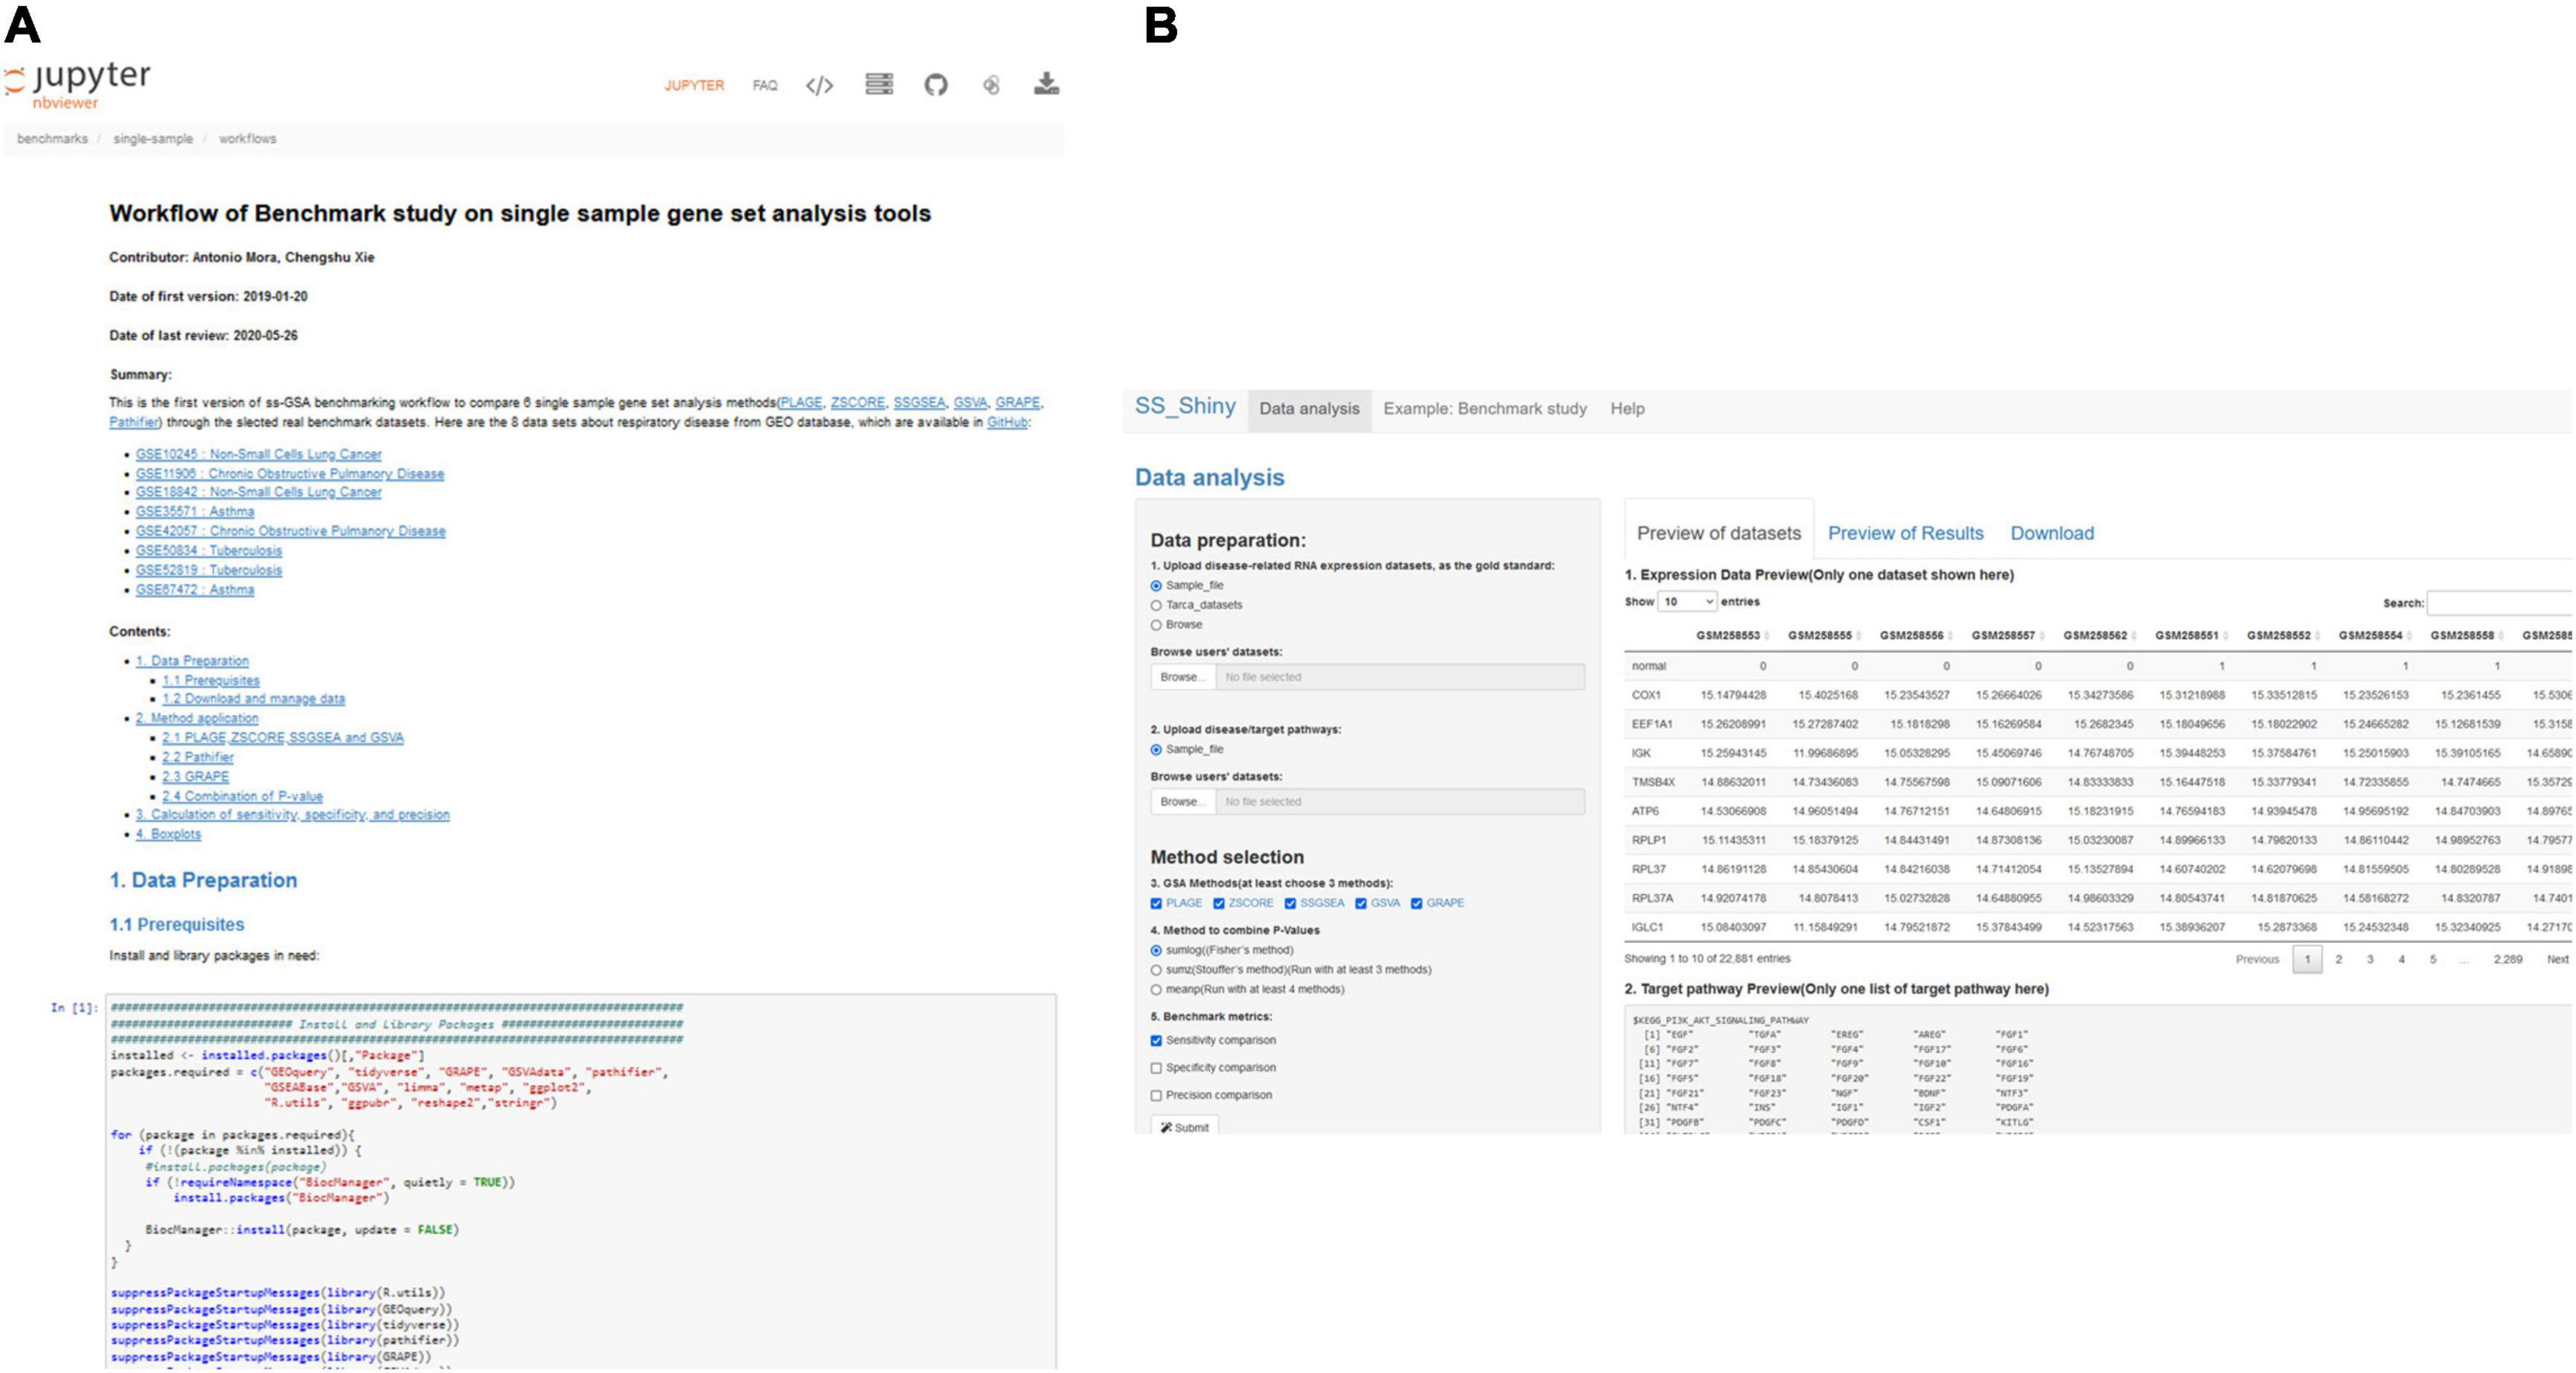Image resolution: width=2576 pixels, height=1373 pixels.
Task: Select Sample_file radio for target pathways
Action: pyautogui.click(x=1156, y=750)
